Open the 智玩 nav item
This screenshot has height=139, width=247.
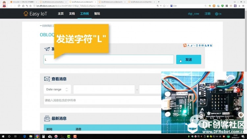click(x=97, y=14)
